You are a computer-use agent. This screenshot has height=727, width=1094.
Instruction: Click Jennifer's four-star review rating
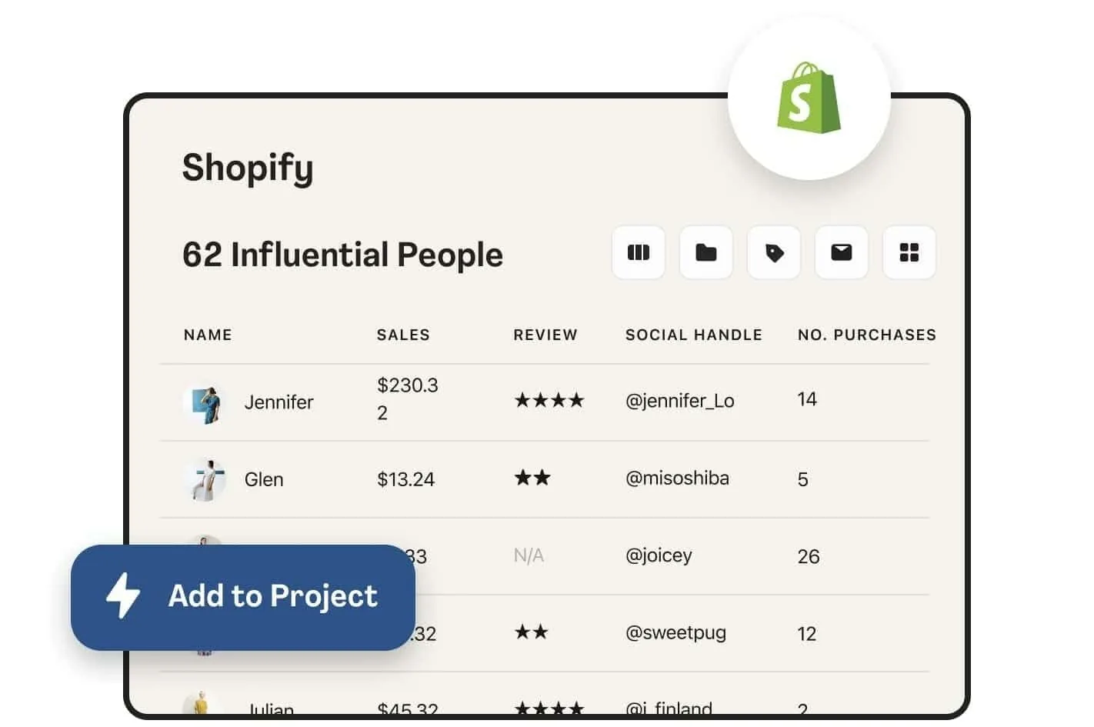549,400
